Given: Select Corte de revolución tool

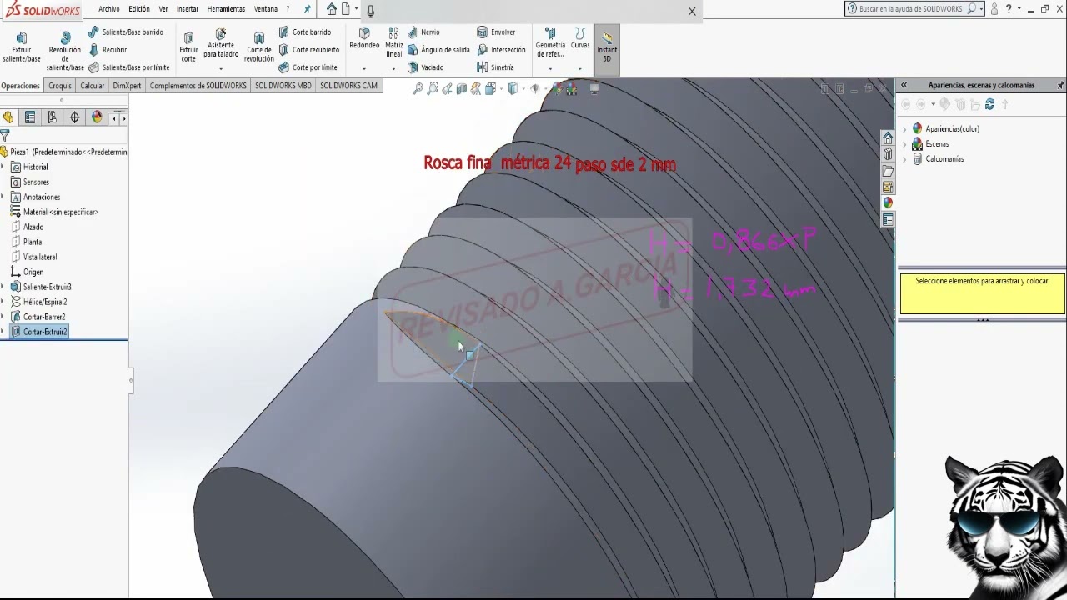Looking at the screenshot, I should click(x=259, y=47).
